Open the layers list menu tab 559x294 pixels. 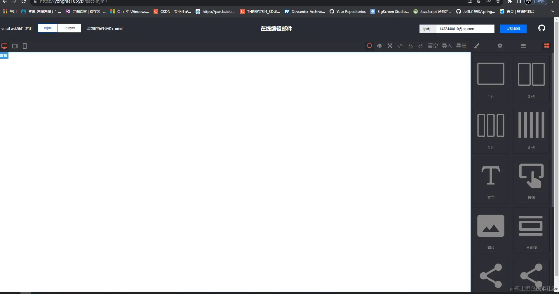523,46
